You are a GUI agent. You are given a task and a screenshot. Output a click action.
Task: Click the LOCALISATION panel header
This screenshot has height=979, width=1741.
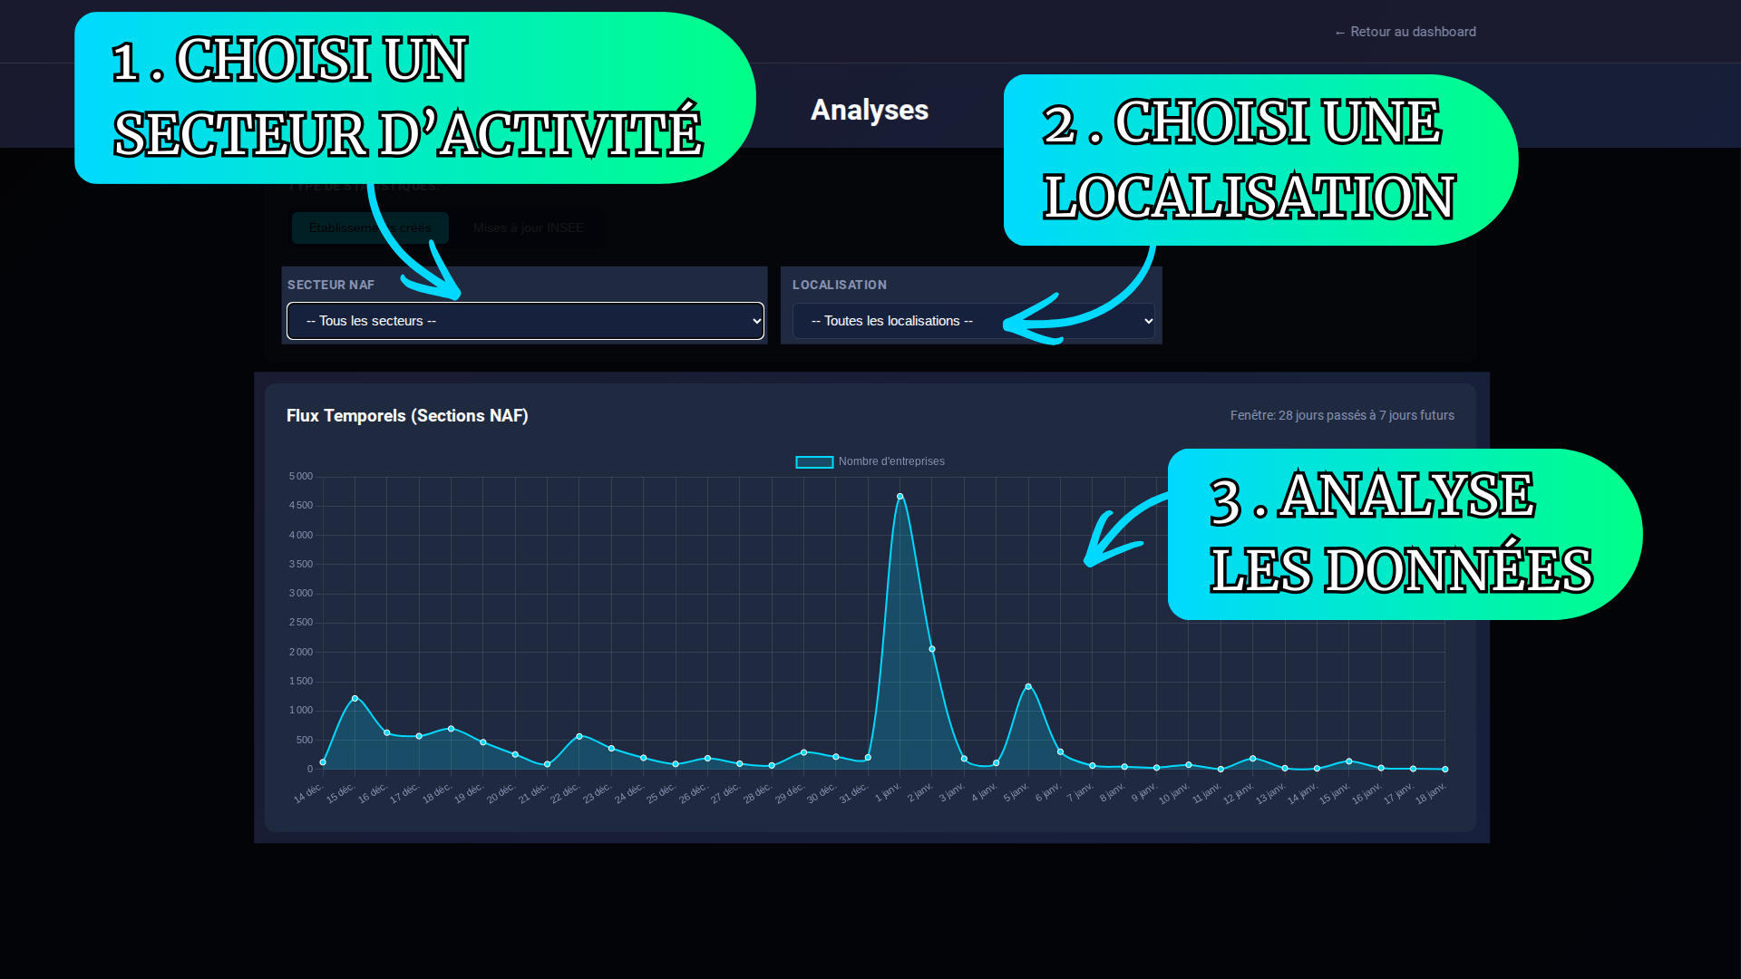point(839,284)
